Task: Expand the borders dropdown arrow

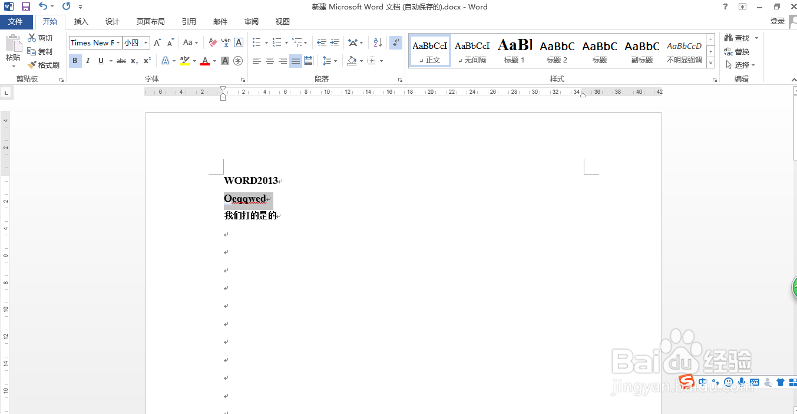Action: [381, 61]
